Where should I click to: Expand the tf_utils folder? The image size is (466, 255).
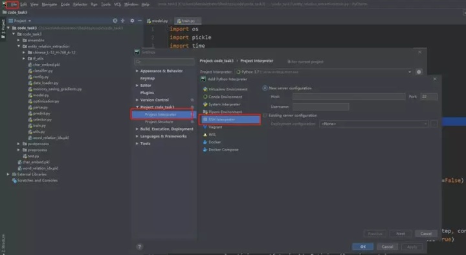(24, 58)
